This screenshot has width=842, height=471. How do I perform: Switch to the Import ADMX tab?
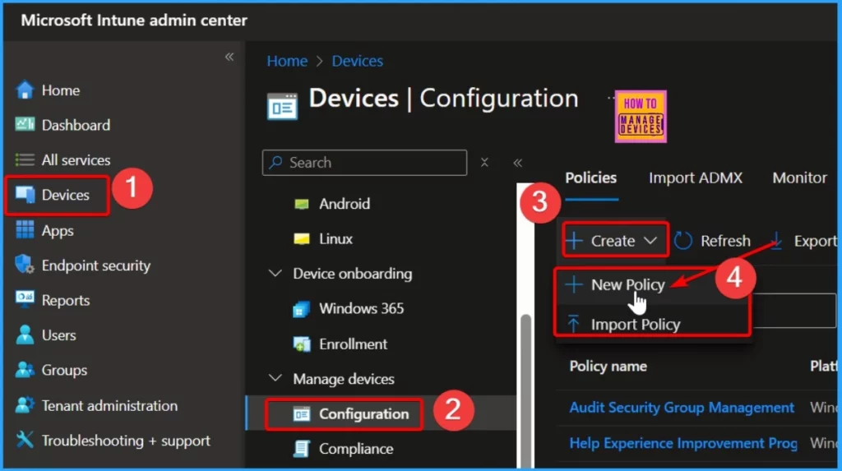click(x=696, y=178)
